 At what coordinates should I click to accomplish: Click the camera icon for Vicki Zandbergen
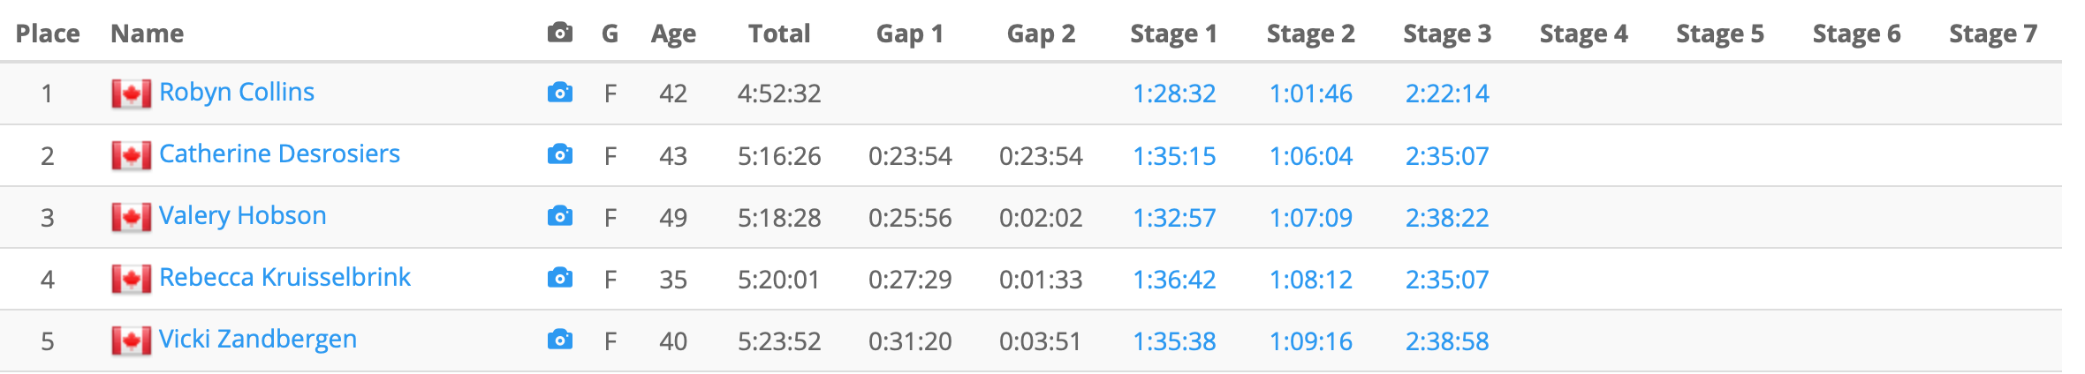click(559, 340)
